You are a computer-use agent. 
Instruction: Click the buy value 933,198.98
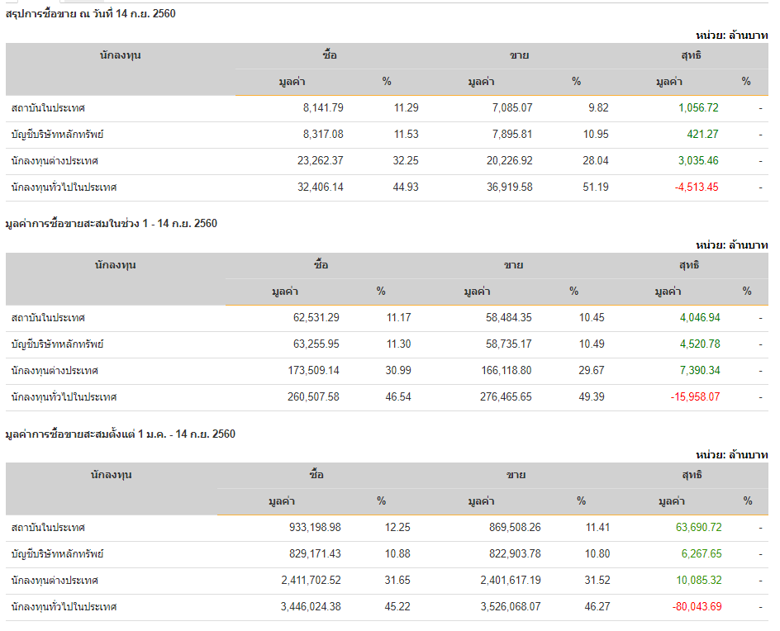point(315,528)
